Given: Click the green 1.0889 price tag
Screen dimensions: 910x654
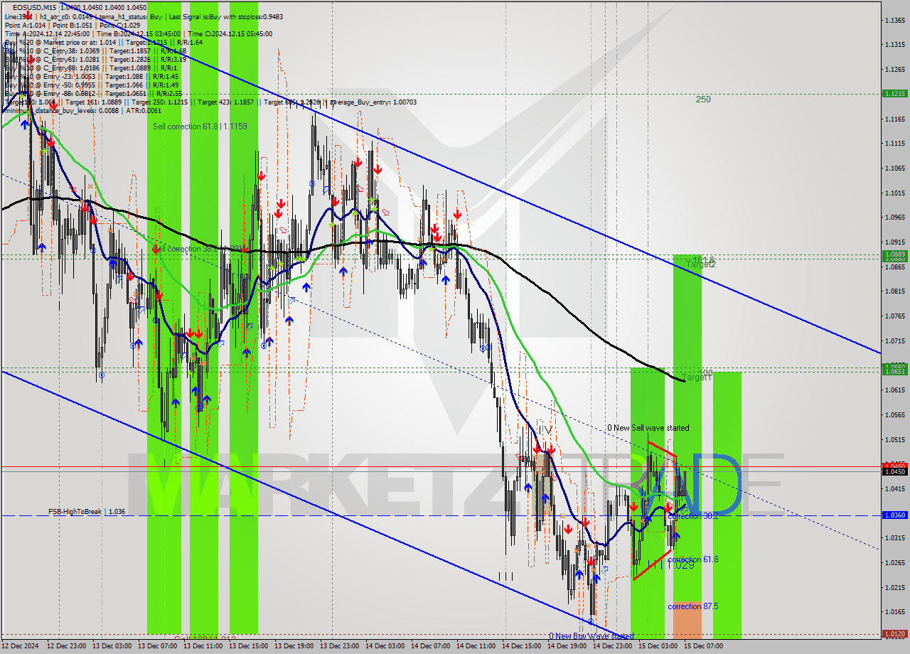Looking at the screenshot, I should [894, 254].
